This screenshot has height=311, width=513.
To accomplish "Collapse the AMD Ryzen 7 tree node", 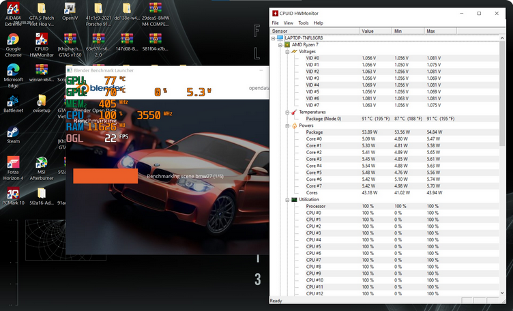I will [280, 45].
